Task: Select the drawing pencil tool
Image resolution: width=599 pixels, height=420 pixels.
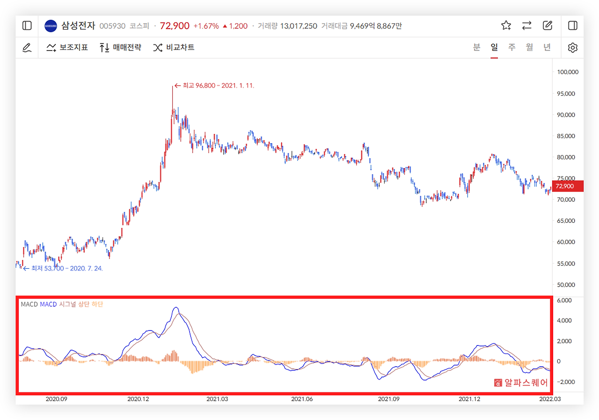Action: (x=27, y=47)
